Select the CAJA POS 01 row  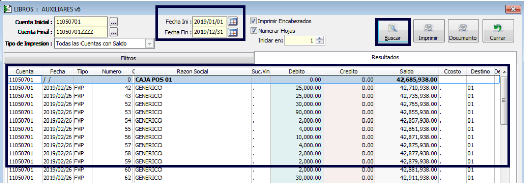tap(253, 80)
